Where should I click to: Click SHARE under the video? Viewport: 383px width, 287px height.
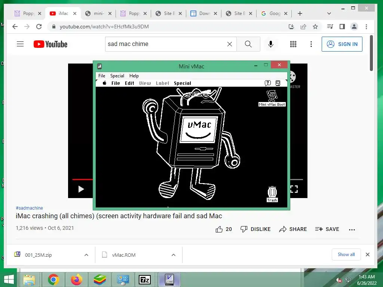(293, 229)
